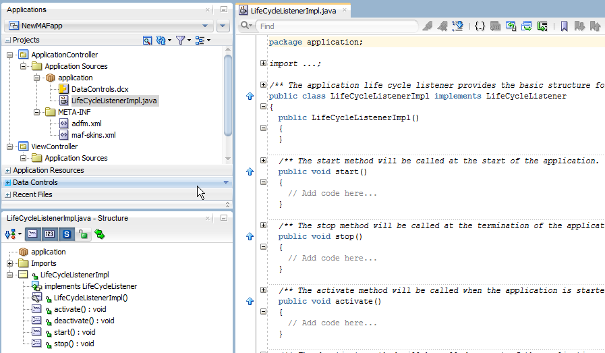
Task: Collapse the Projects section
Action: point(7,40)
